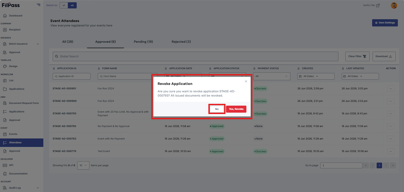Image resolution: width=404 pixels, height=192 pixels.
Task: Click the Dashboard home icon in sidebar
Action: tap(5, 15)
